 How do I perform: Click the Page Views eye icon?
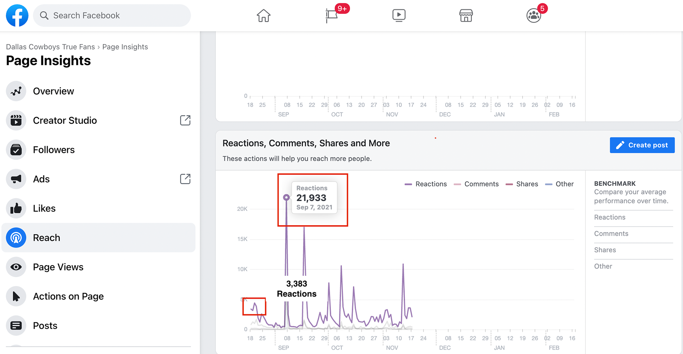[x=16, y=267]
